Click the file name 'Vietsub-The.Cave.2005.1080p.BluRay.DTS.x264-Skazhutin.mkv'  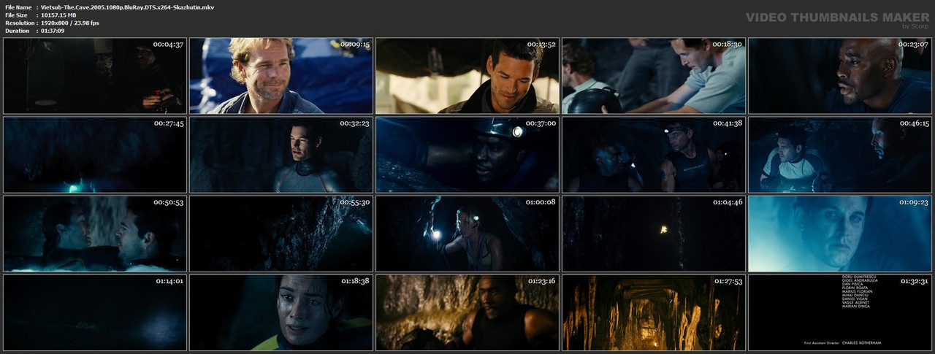click(x=127, y=7)
